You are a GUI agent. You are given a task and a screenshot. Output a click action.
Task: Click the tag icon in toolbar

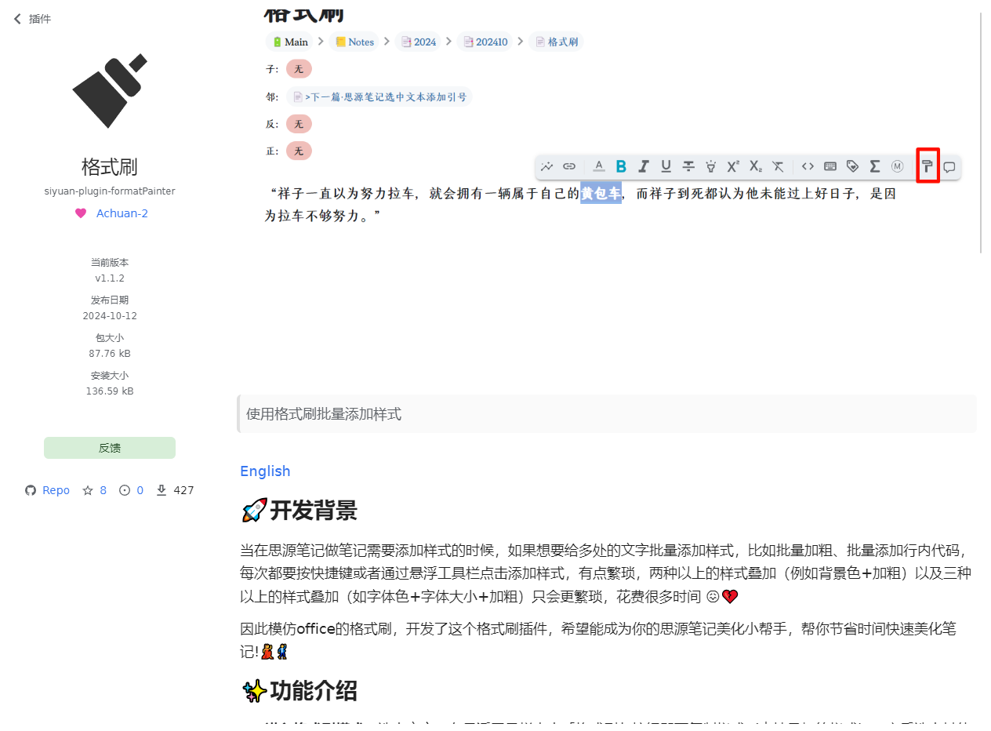(852, 166)
